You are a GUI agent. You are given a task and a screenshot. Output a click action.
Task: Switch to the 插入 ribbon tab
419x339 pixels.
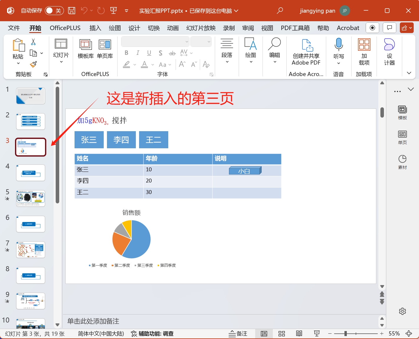[x=95, y=28]
